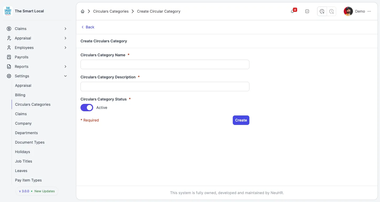Open Billing under Settings

point(20,95)
